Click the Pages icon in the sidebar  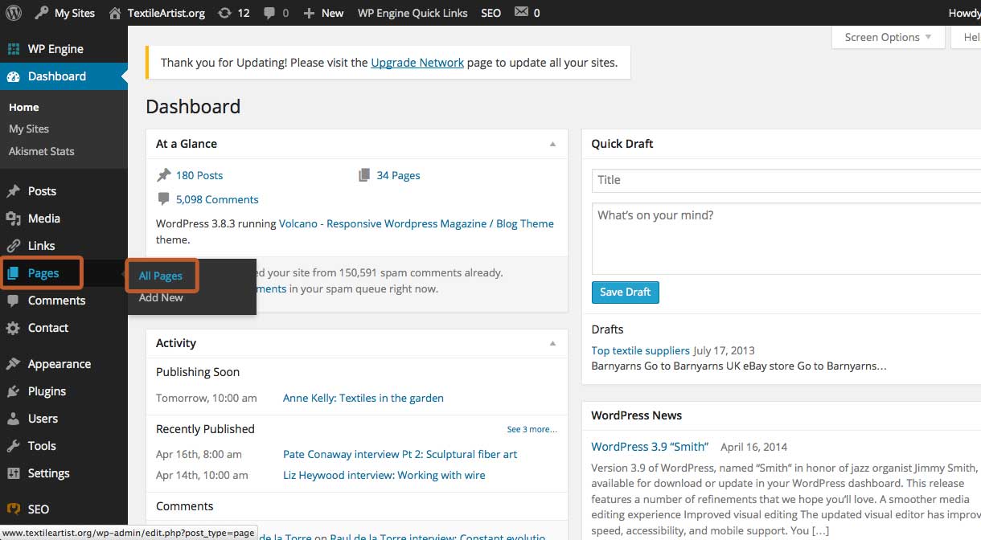coord(13,273)
